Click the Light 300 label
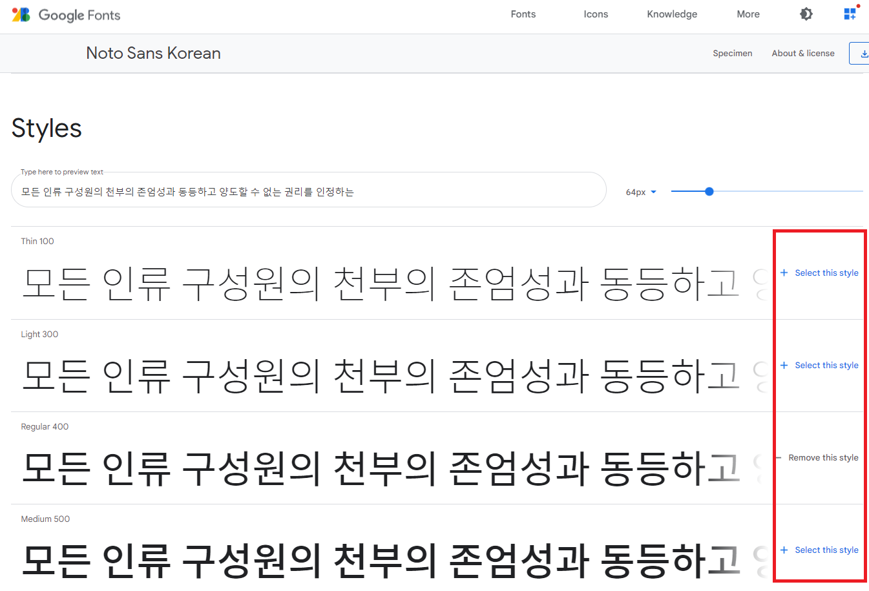The height and width of the screenshot is (591, 869). click(x=39, y=334)
